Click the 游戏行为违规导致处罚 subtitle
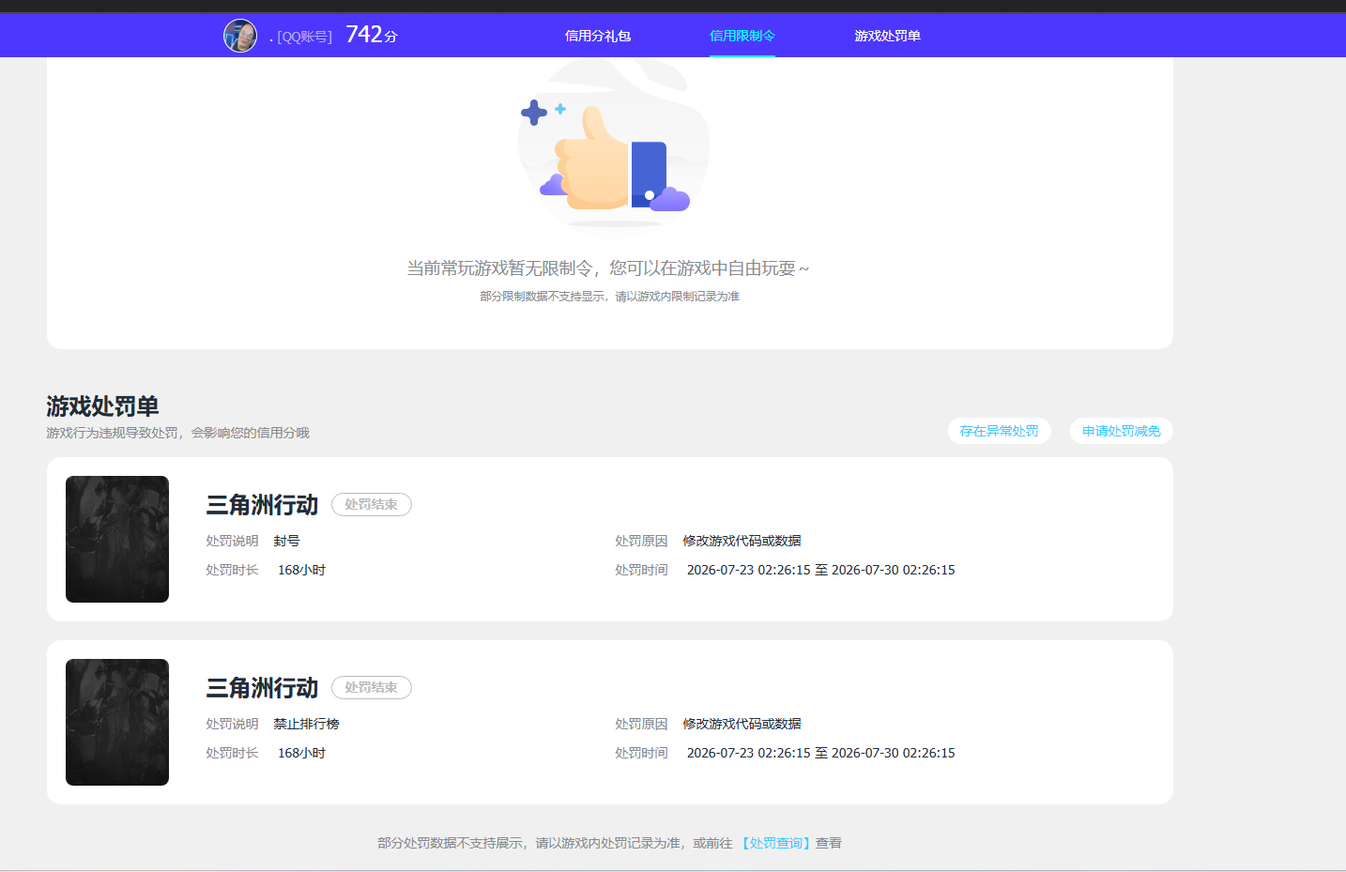1346x872 pixels. click(x=178, y=433)
